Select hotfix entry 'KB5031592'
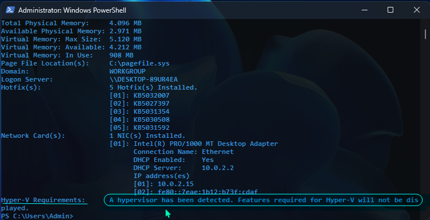The height and width of the screenshot is (220, 430). [151, 128]
